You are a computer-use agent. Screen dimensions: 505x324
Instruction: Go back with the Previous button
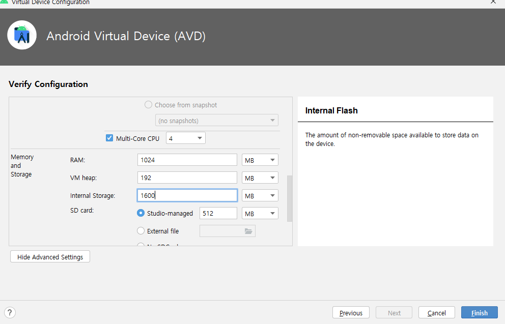351,313
